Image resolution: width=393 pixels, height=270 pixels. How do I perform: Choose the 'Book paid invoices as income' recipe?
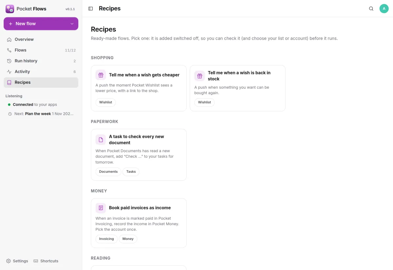point(139,223)
